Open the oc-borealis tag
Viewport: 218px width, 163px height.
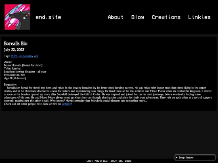pyautogui.click(x=25, y=56)
